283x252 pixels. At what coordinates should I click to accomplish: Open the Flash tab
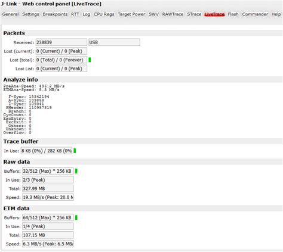click(x=233, y=14)
